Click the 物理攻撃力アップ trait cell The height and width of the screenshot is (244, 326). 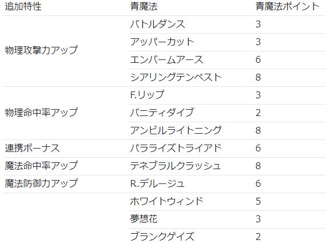(x=41, y=50)
